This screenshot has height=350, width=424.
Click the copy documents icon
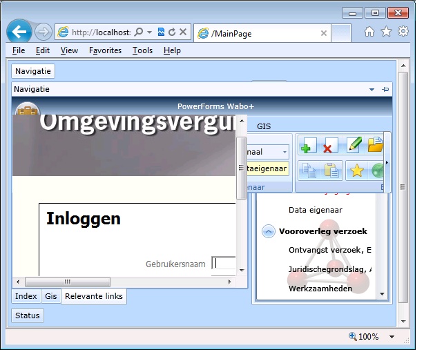point(309,171)
